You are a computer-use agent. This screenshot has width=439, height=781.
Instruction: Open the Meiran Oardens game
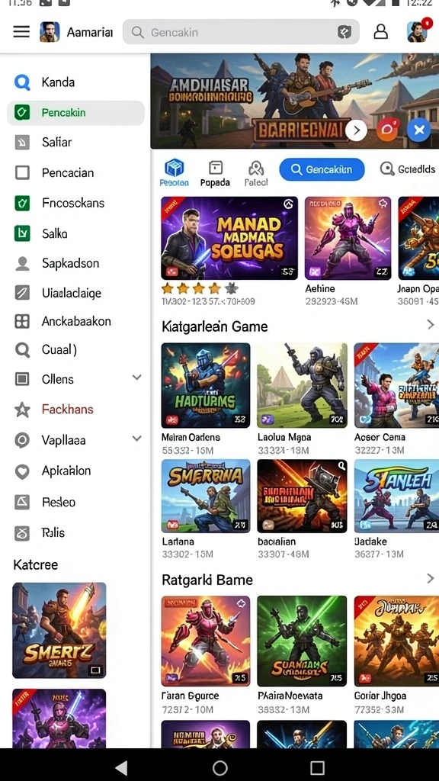tap(206, 385)
